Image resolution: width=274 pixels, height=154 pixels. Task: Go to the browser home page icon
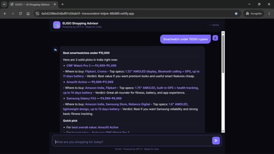pos(28,14)
